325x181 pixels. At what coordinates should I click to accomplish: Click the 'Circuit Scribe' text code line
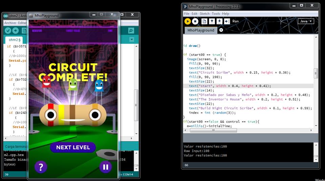[240, 72]
